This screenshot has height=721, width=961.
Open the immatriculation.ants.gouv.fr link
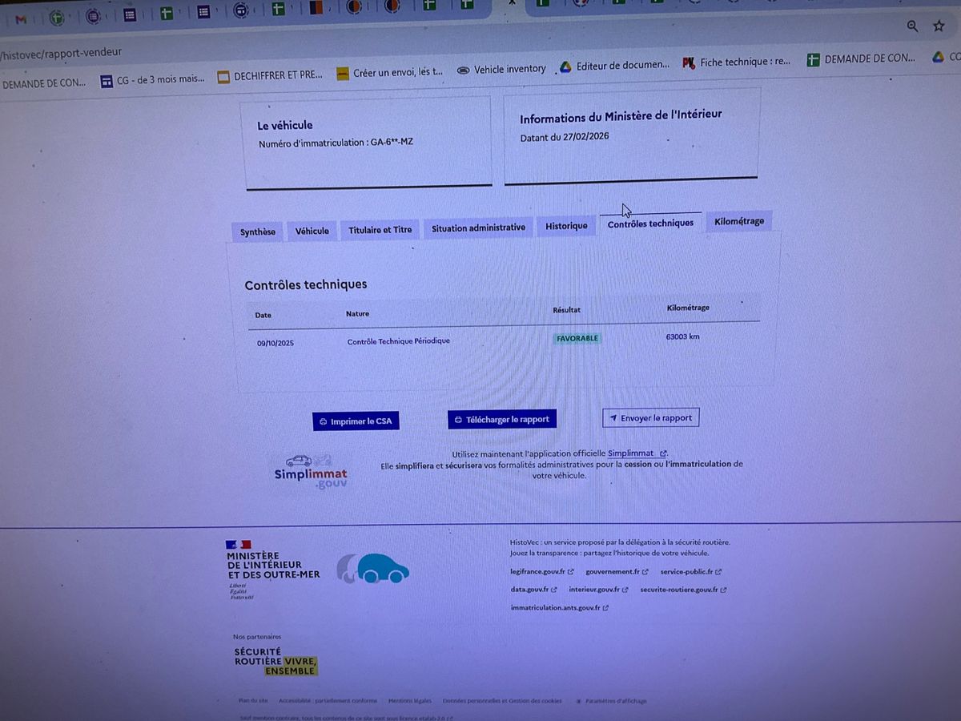(559, 608)
